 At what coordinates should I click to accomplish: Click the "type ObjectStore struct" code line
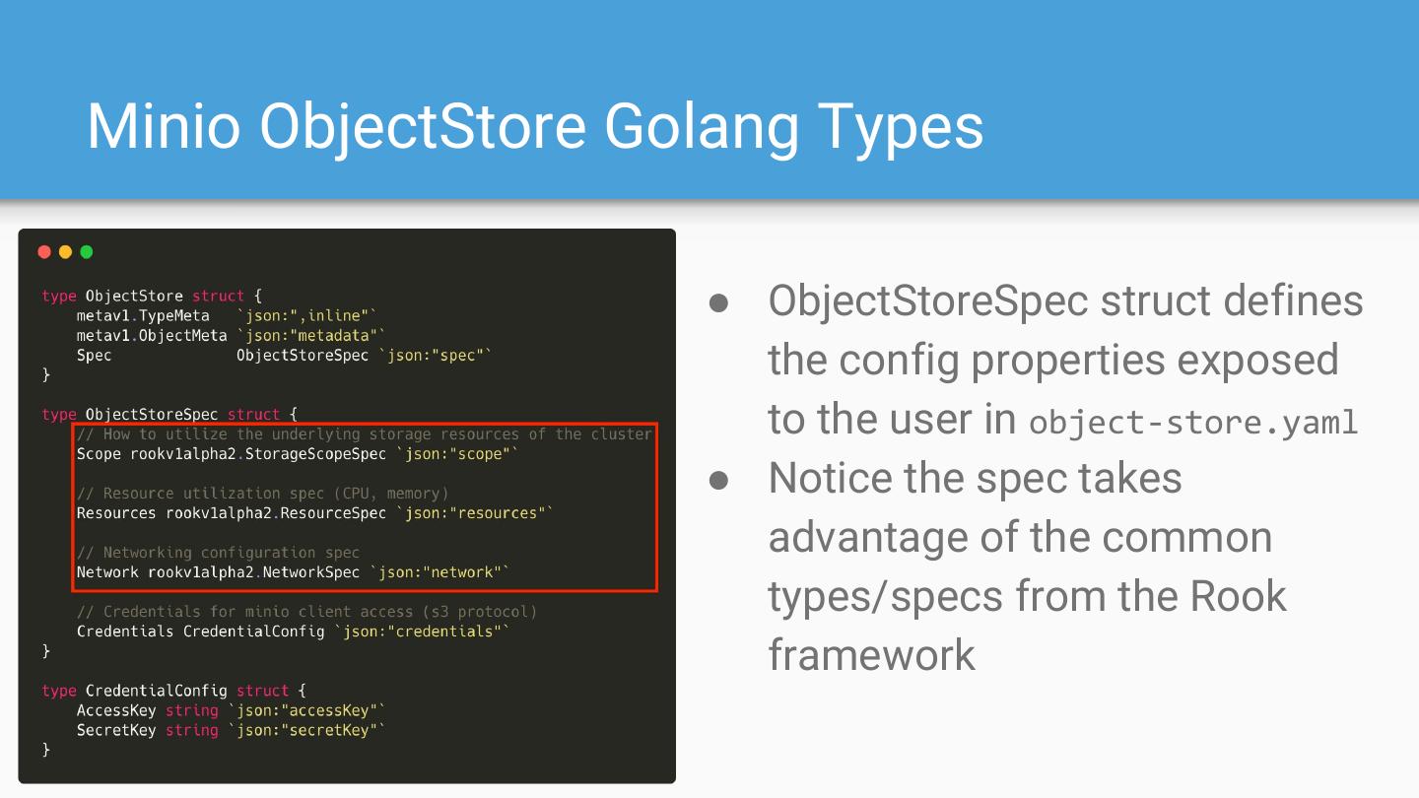click(152, 296)
